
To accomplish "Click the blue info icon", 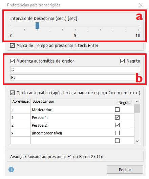I will click(x=11, y=170).
